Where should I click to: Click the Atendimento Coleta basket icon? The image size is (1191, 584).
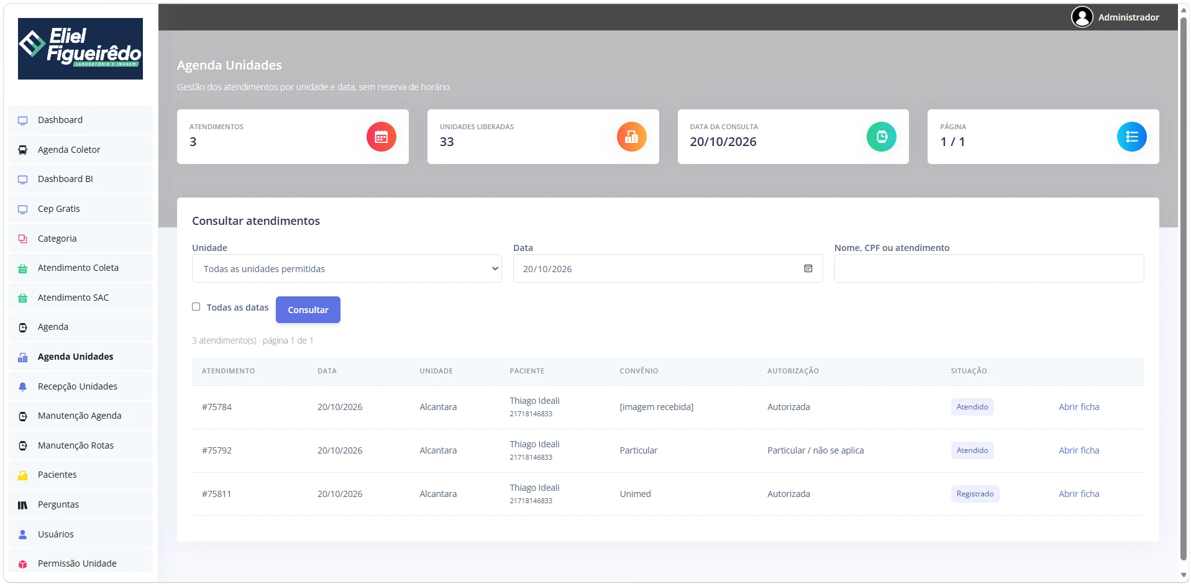click(23, 268)
